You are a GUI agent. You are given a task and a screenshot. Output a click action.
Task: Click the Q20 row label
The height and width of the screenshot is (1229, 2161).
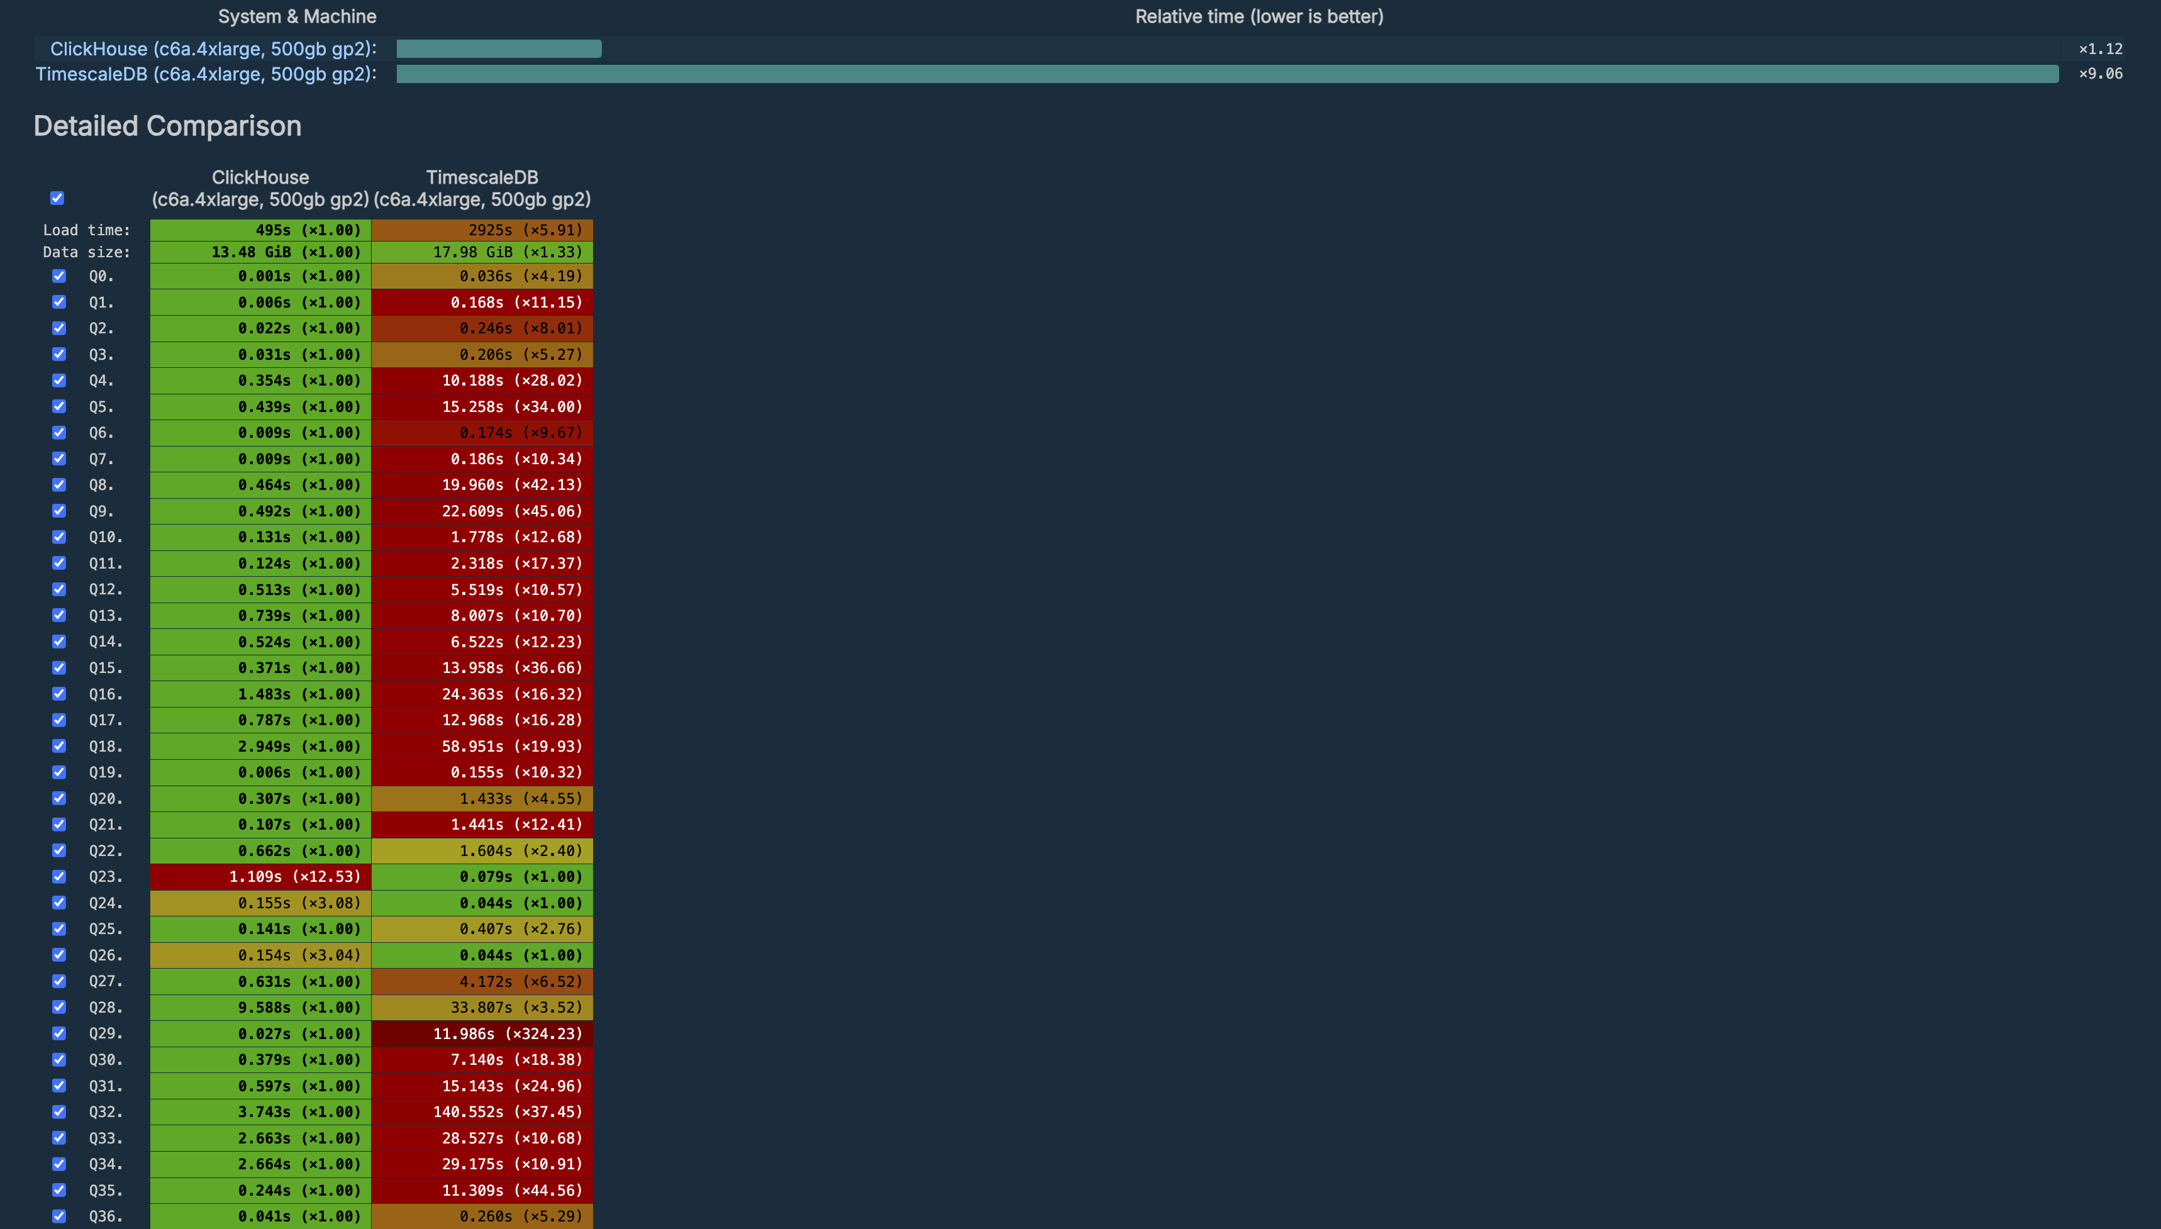pyautogui.click(x=106, y=799)
